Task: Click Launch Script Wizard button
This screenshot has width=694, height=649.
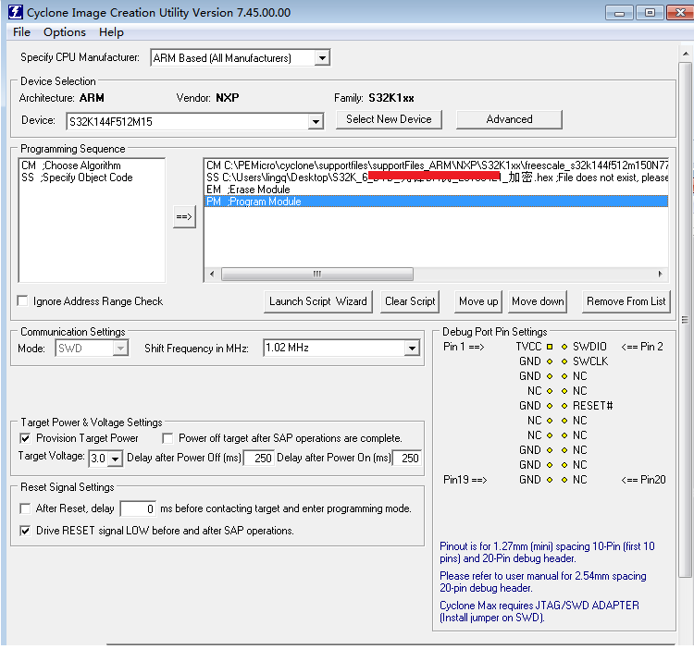Action: coord(317,301)
